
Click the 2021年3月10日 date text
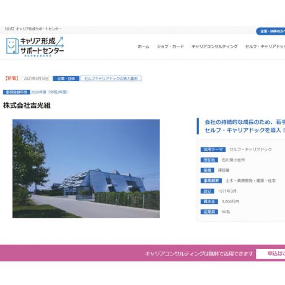point(37,79)
